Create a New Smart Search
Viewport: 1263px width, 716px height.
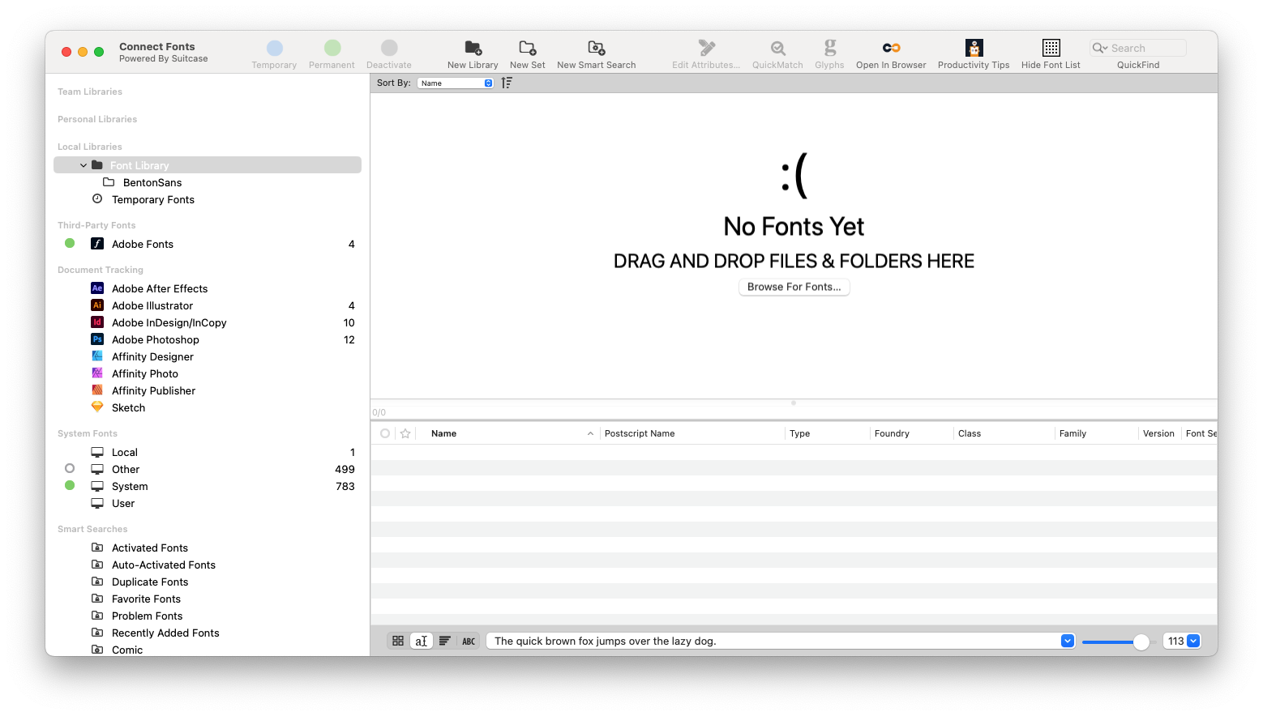coord(596,52)
